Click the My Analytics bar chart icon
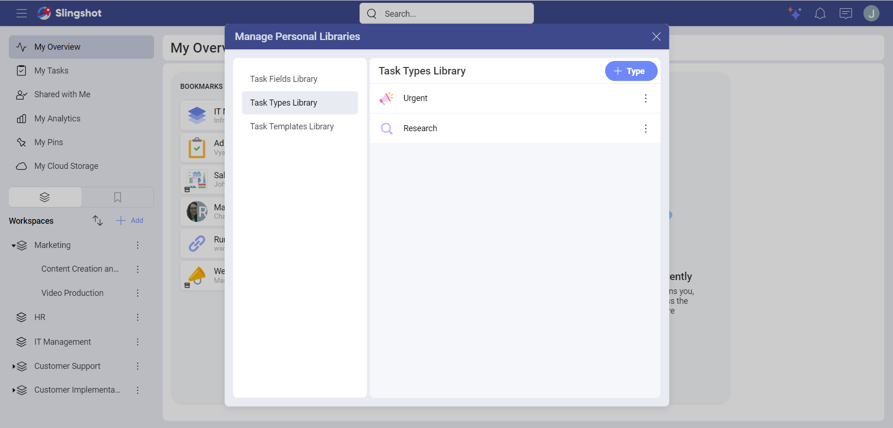The width and height of the screenshot is (893, 428). [21, 119]
